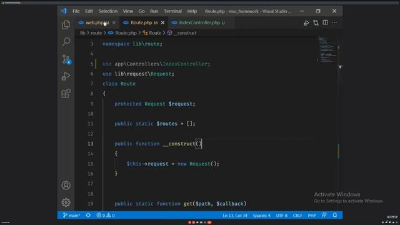This screenshot has height=225, width=400.
Task: Click the IndexController text on line 5
Action: tap(185, 64)
